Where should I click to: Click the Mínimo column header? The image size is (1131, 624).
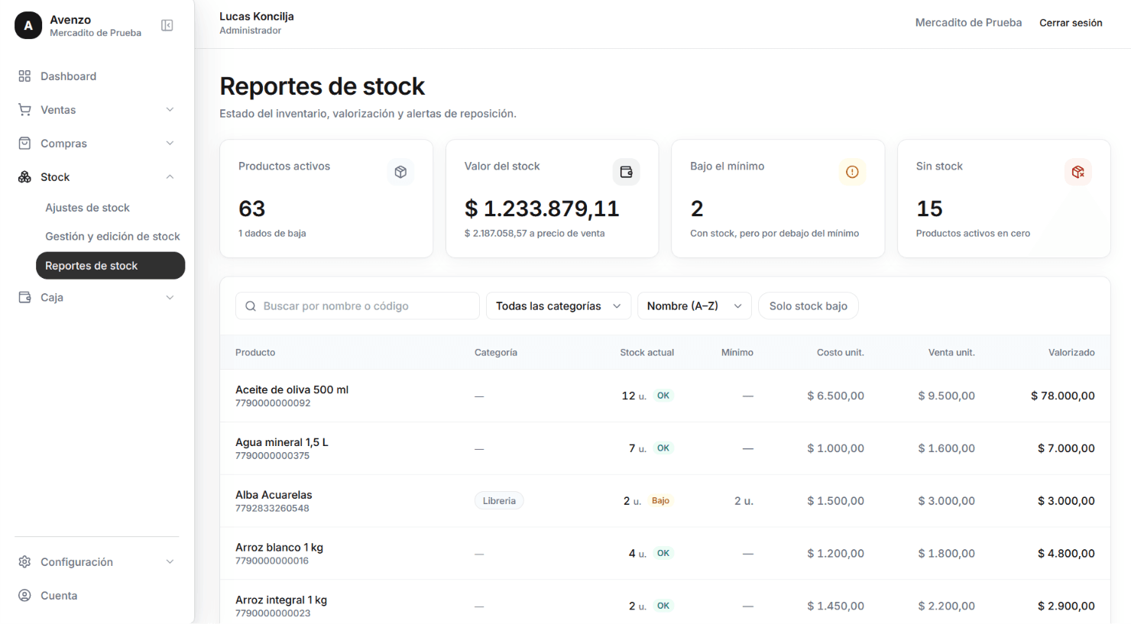[737, 353]
